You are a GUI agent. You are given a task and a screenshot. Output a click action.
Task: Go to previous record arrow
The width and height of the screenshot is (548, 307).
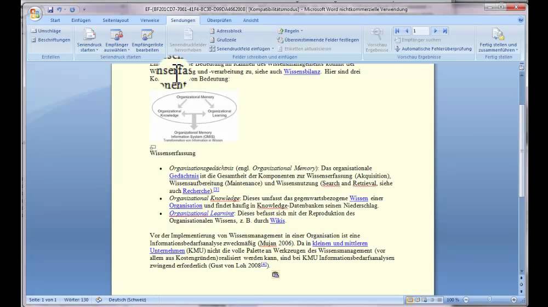[407, 31]
